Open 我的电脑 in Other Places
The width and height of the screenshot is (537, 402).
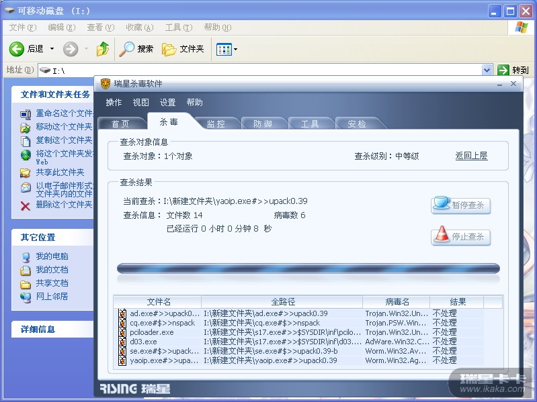click(52, 256)
